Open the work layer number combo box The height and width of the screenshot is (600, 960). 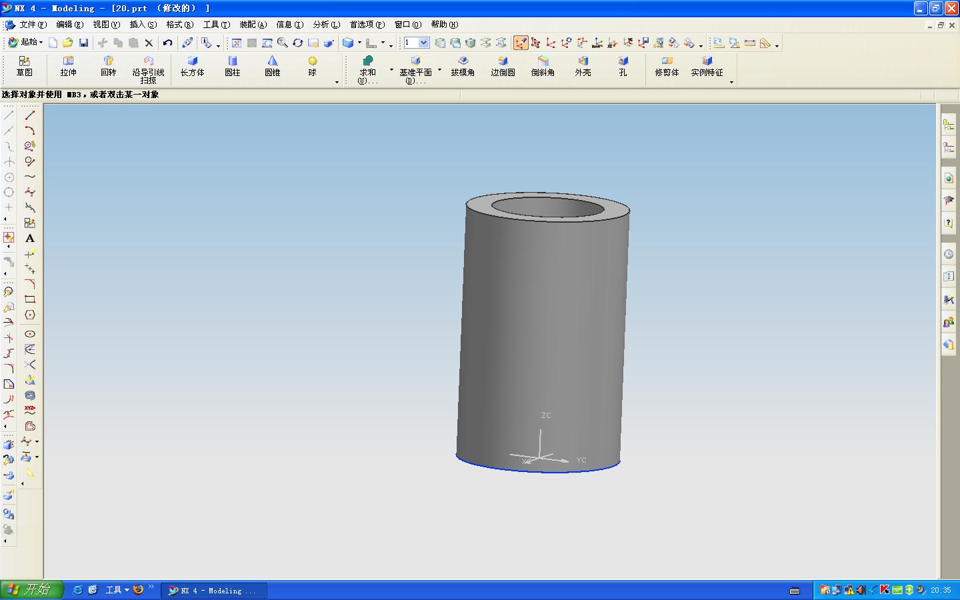423,43
